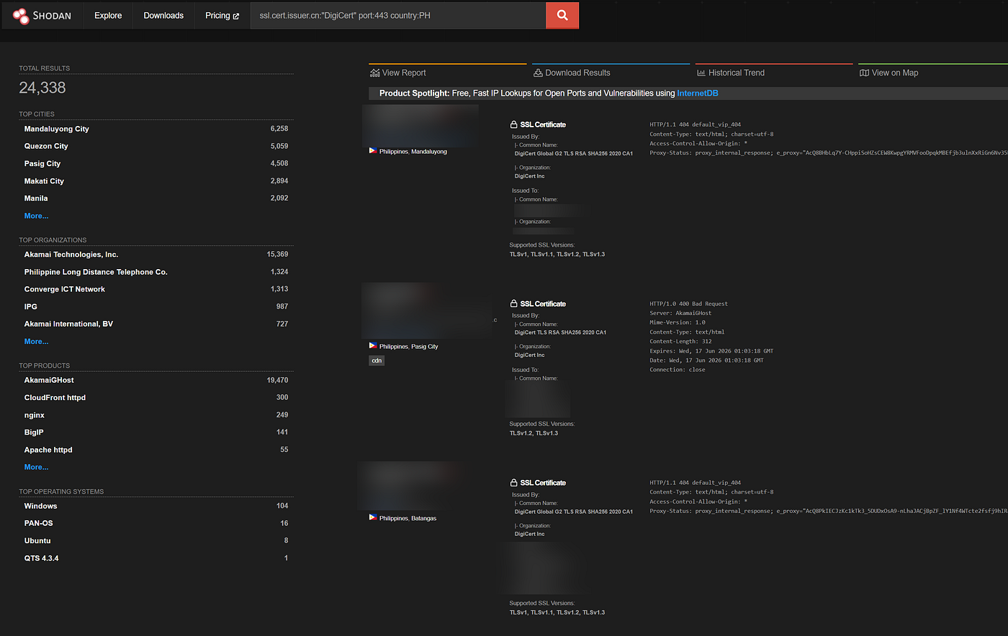This screenshot has height=636, width=1008.
Task: Filter by Apache httpd
Action: point(48,450)
